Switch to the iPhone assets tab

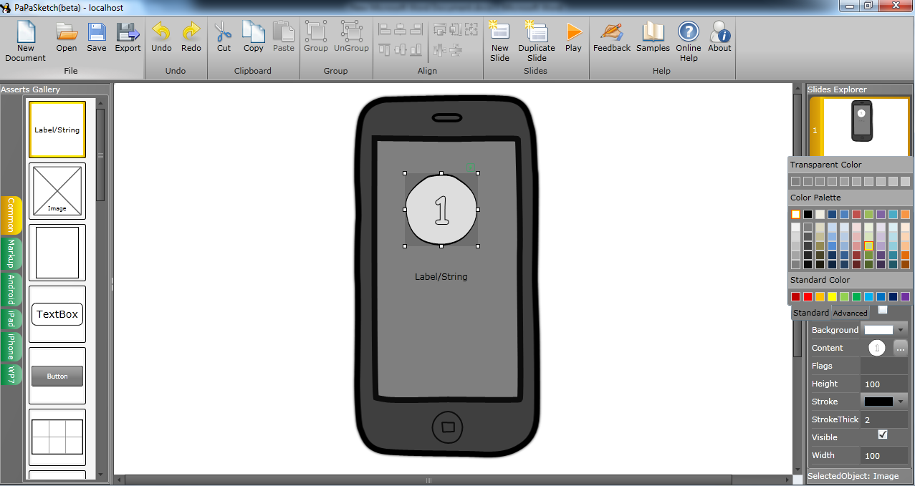click(11, 346)
